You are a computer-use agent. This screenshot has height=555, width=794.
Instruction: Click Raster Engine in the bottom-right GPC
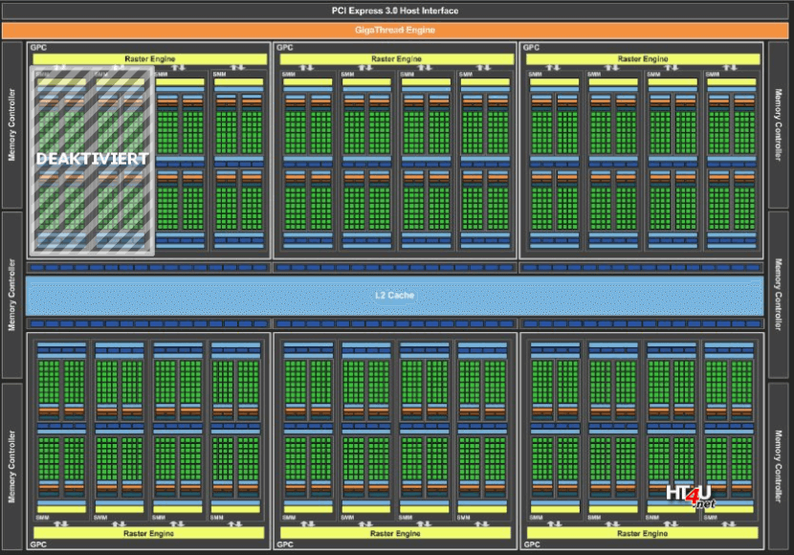(x=642, y=533)
